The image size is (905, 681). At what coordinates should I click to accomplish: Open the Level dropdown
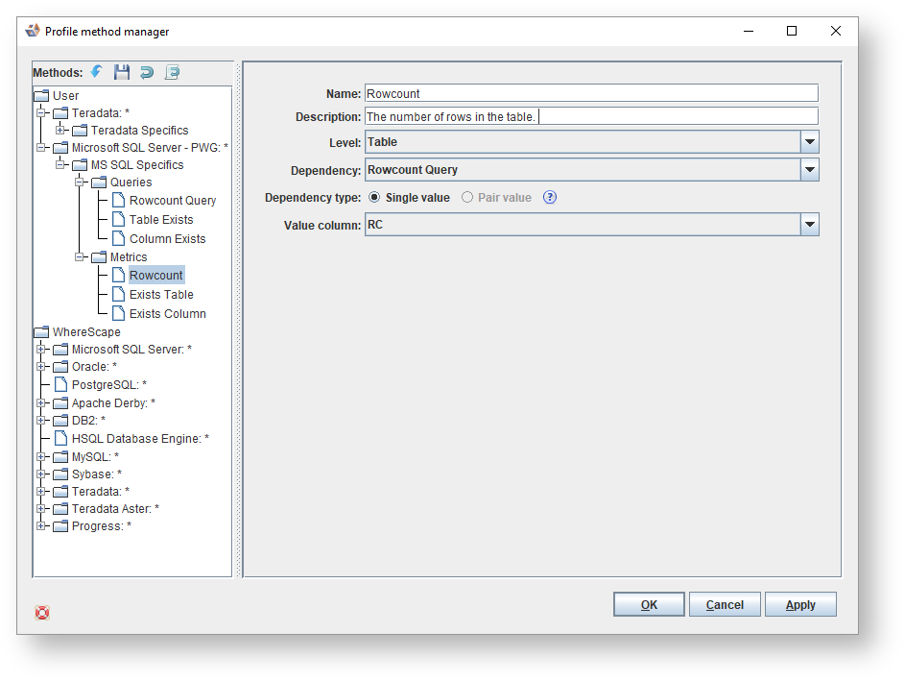click(809, 142)
